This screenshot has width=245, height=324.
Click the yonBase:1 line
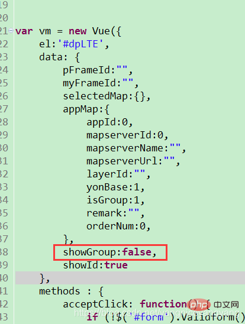(115, 187)
